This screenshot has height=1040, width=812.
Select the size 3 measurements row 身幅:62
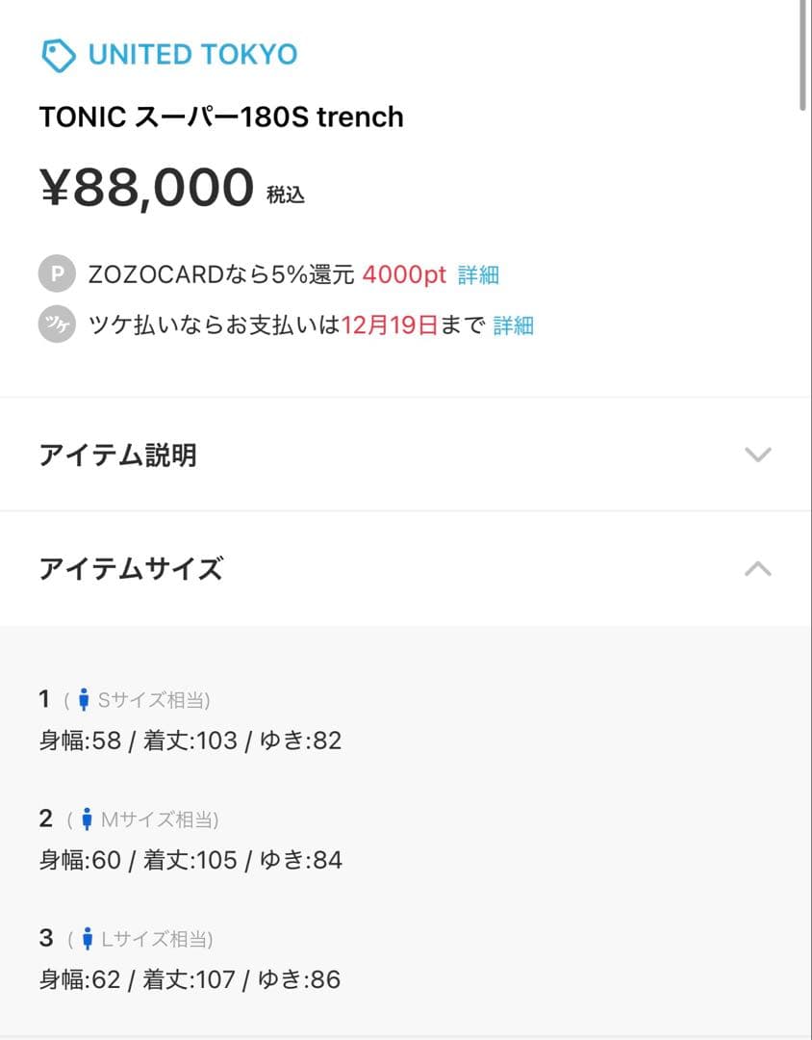coord(190,980)
